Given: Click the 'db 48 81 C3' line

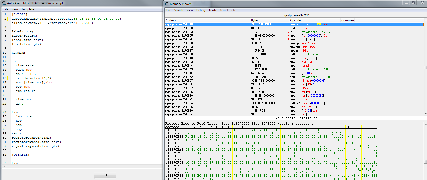Looking at the screenshot, I should pyautogui.click(x=27, y=74).
